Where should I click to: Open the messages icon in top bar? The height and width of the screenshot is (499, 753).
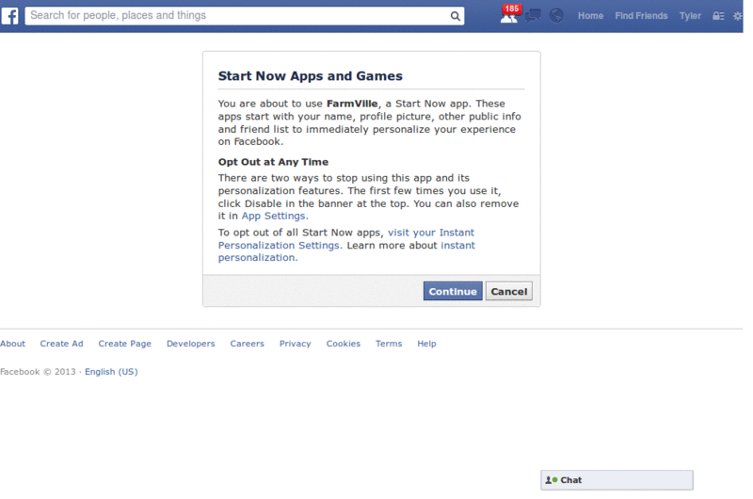tap(533, 16)
